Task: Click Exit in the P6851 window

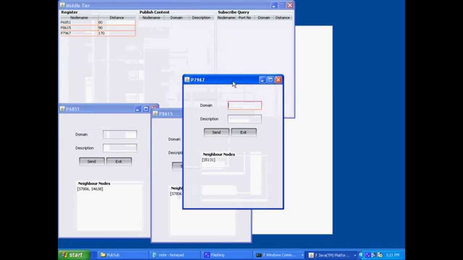Action: [x=119, y=161]
